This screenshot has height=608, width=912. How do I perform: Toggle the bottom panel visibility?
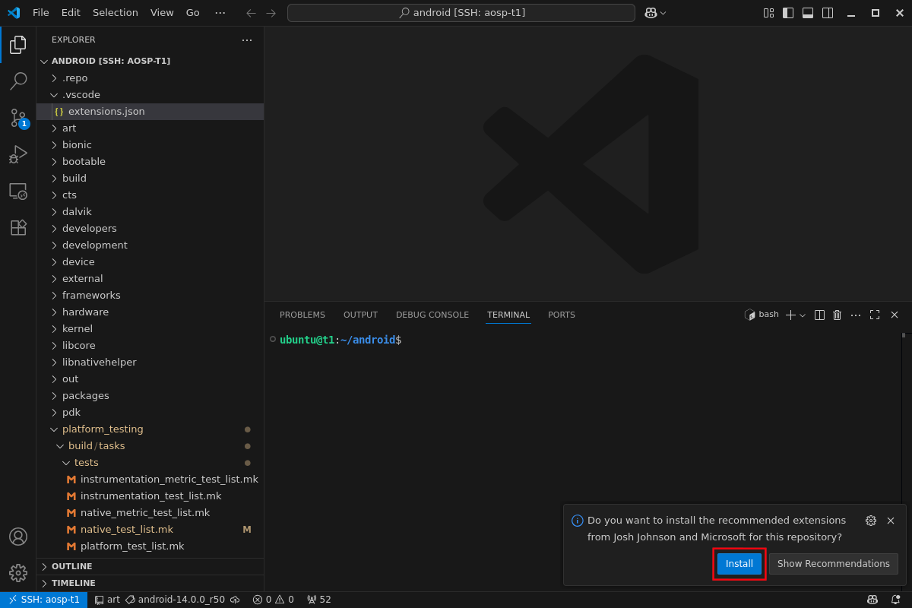pyautogui.click(x=808, y=13)
